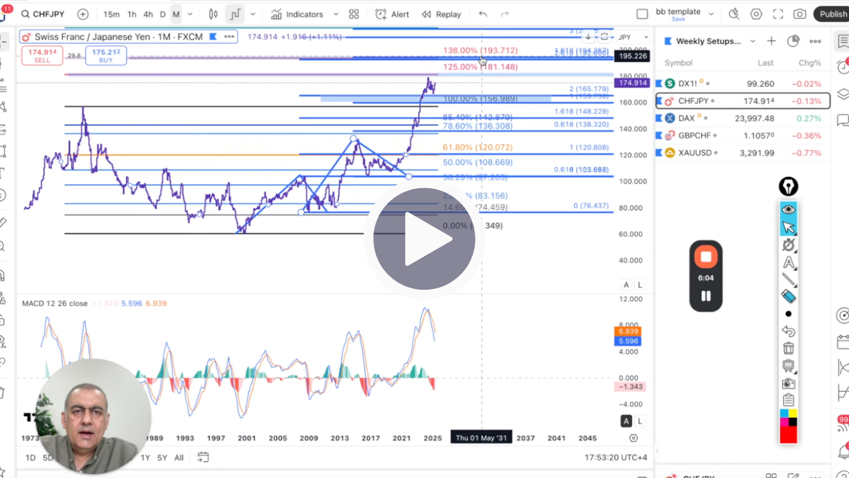Expand the bb template layout dropdown
This screenshot has width=849, height=478.
[712, 14]
